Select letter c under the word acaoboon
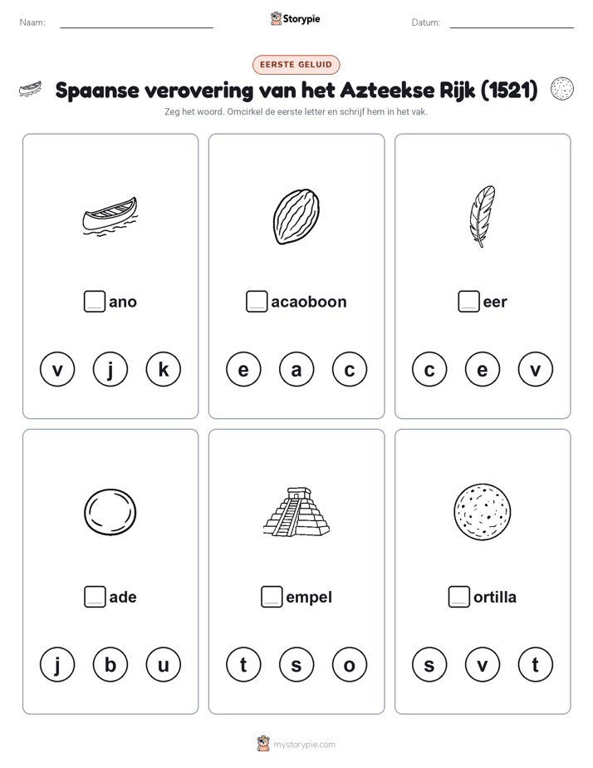This screenshot has height=768, width=593. (350, 369)
